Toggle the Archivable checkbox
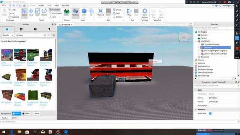 coord(210,113)
